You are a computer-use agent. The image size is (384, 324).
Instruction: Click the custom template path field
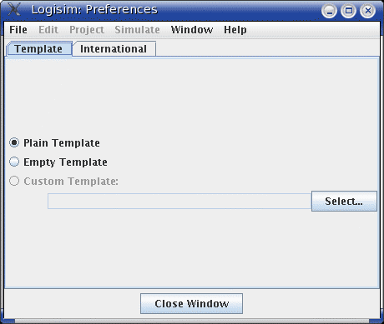(x=179, y=201)
